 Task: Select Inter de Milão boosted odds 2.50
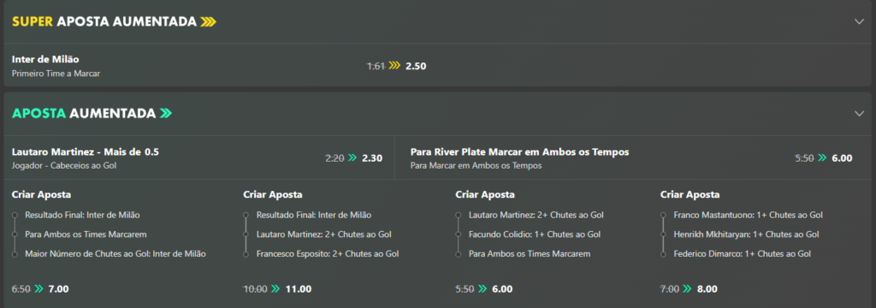click(x=416, y=66)
